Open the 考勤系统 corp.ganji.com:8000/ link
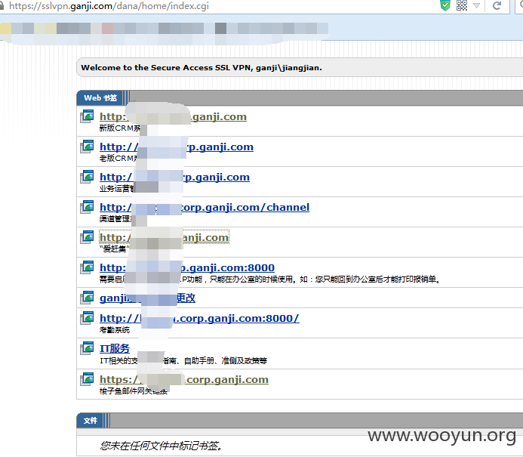Screen dimensions: 523x457 (x=199, y=319)
